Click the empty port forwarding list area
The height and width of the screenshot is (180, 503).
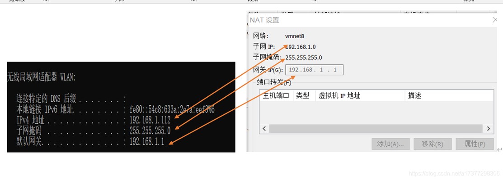point(376,112)
